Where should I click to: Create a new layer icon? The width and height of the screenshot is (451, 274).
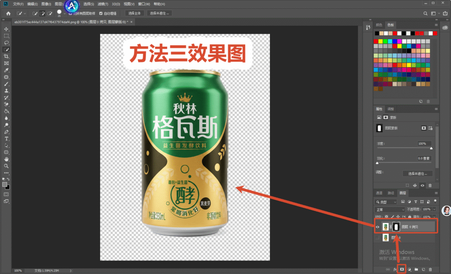pos(423,270)
